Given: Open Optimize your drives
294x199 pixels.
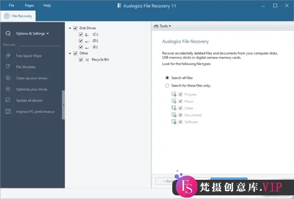Looking at the screenshot, I should (x=32, y=89).
